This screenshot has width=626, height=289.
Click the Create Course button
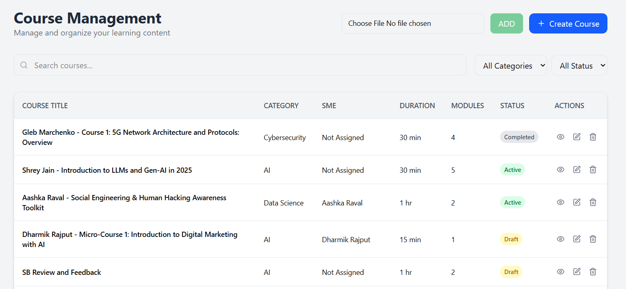[x=568, y=23]
